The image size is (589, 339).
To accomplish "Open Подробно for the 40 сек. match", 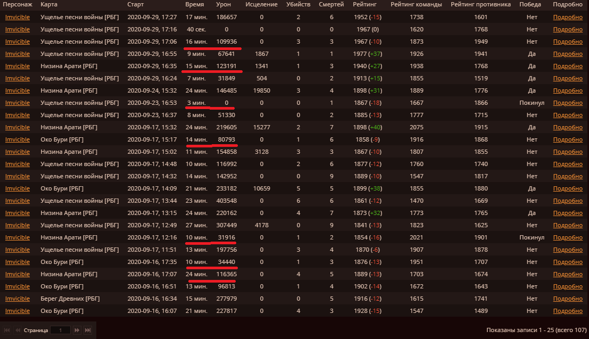I will [x=568, y=29].
